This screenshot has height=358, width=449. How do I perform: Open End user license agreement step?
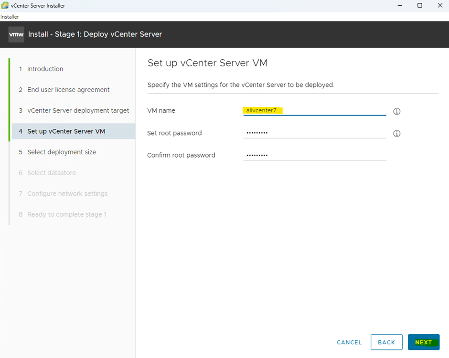point(68,90)
